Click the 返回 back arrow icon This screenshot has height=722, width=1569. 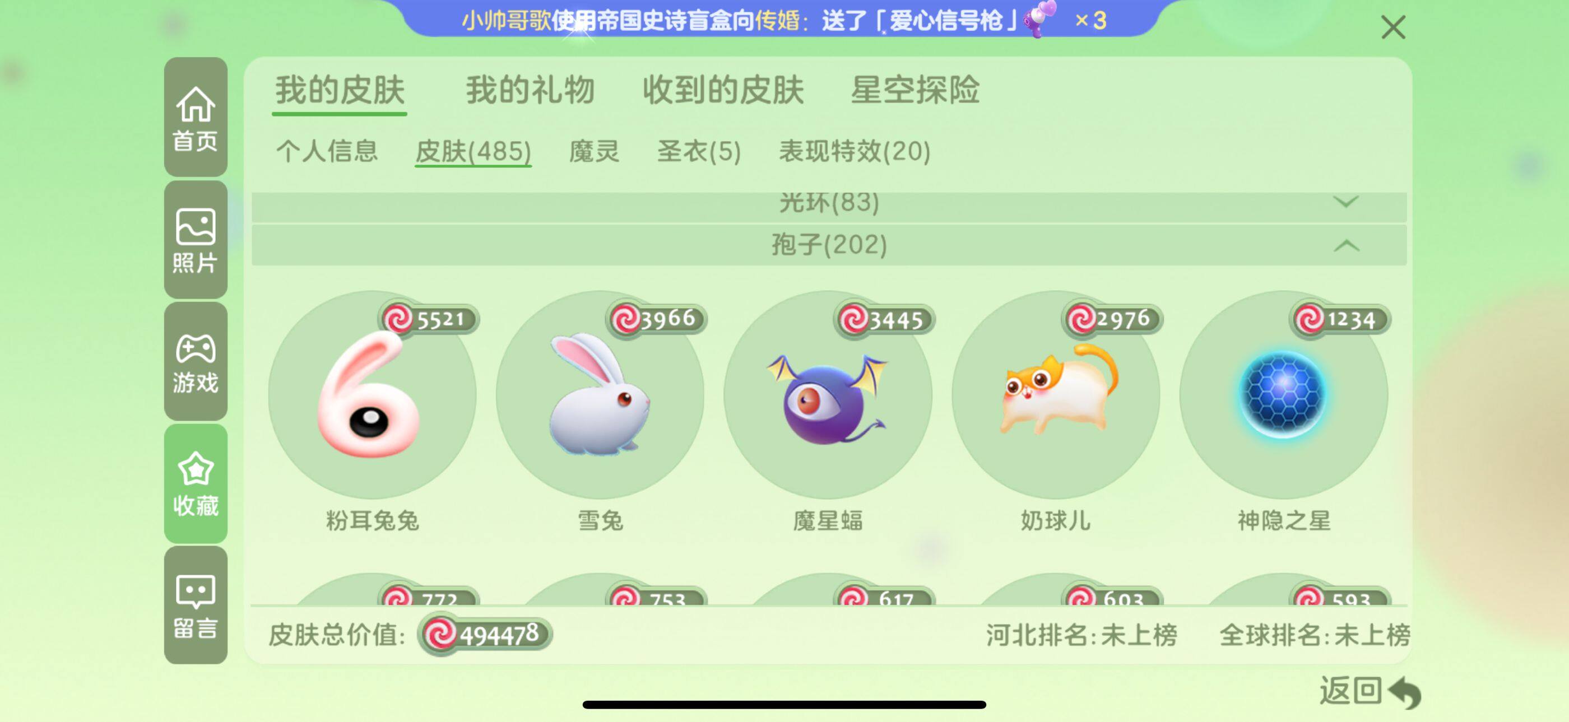[1404, 692]
